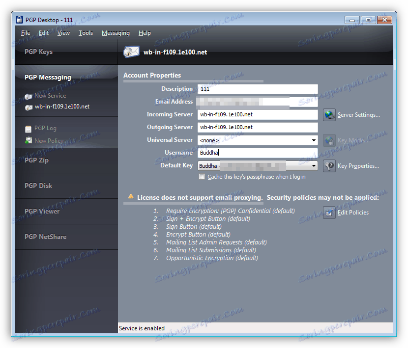408x348 pixels.
Task: Open the Tools menu
Action: point(86,33)
